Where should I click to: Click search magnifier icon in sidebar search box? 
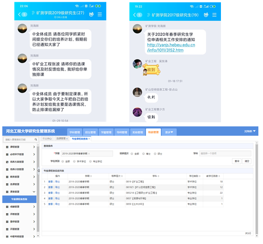(x=36, y=139)
